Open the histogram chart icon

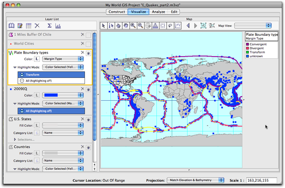coord(58,25)
